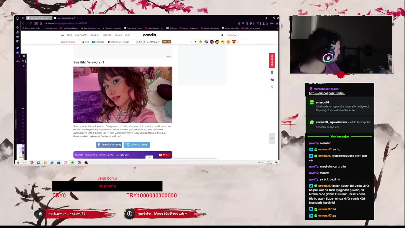Expand the bottom chevron under Keşfet banner
This screenshot has height=228, width=405.
click(x=149, y=157)
